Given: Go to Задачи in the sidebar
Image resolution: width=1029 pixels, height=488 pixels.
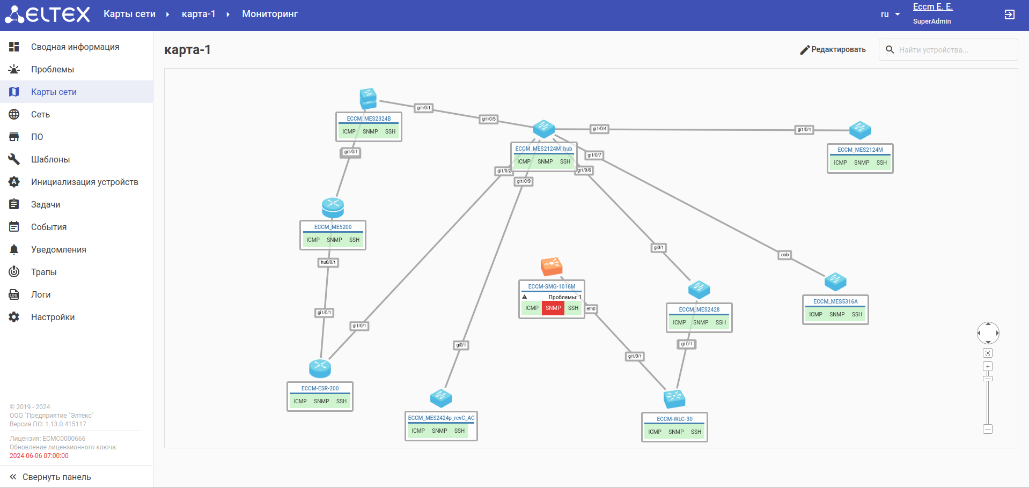Looking at the screenshot, I should pos(76,204).
